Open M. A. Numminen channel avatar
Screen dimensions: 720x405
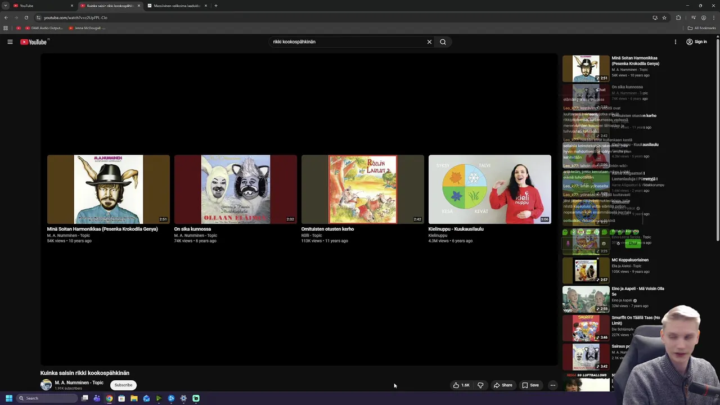46,385
